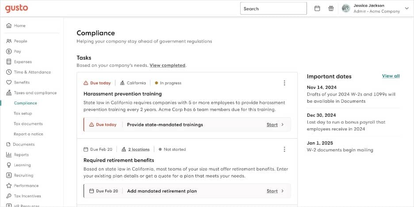Screen dimensions: 414x207
Task: Go to People in the sidebar
Action: (x=20, y=41)
